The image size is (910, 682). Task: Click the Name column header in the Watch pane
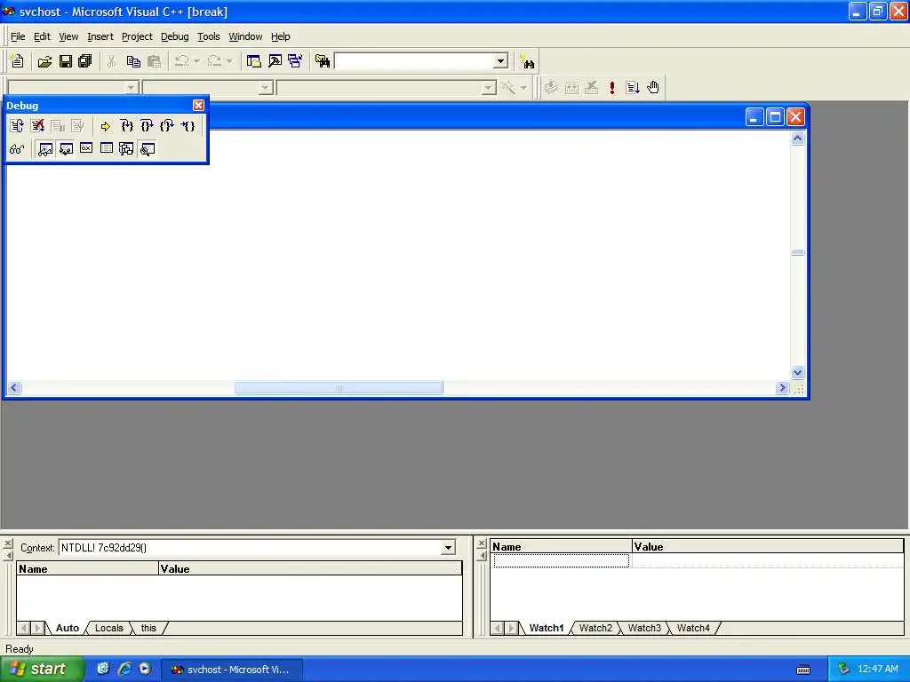562,547
